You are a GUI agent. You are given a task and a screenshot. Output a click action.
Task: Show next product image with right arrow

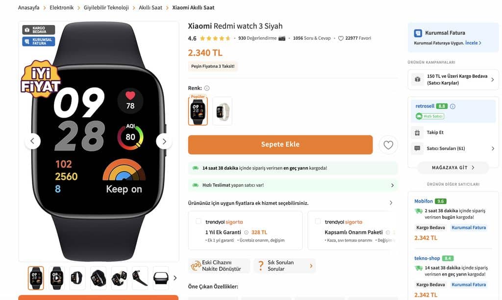click(x=164, y=141)
